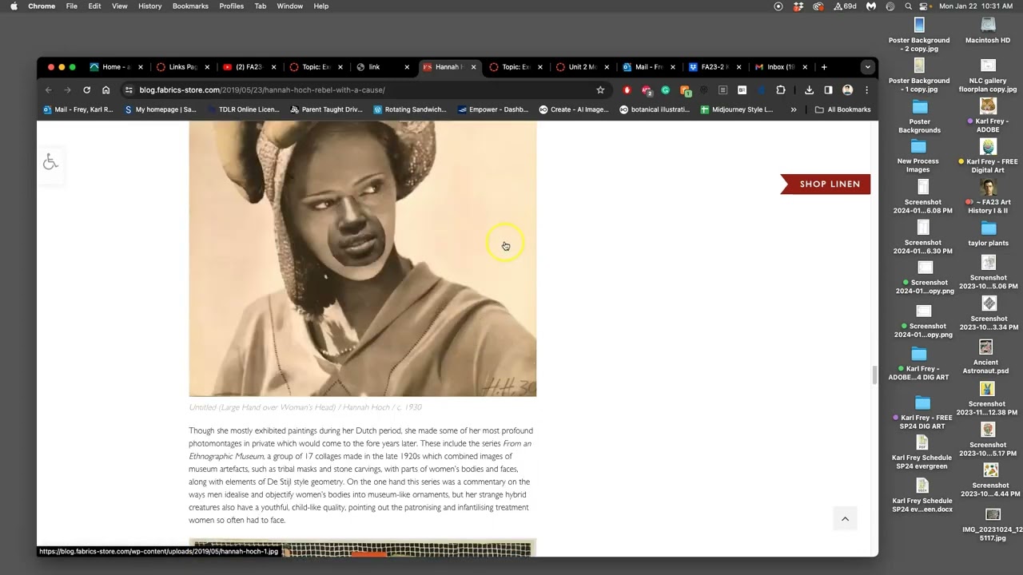This screenshot has width=1023, height=575.
Task: Open the Chrome menu in menu bar
Action: [42, 6]
